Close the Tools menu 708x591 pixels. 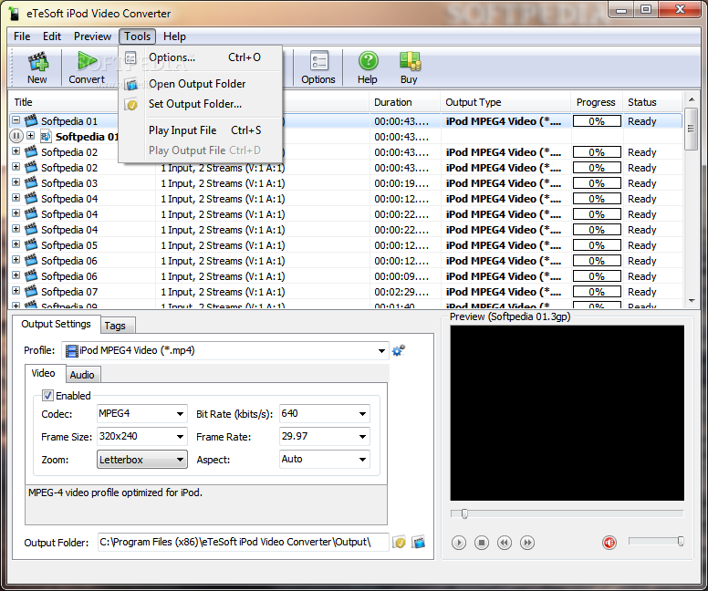click(137, 36)
